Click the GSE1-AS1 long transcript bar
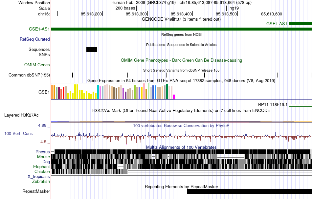Image resolution: width=312 pixels, height=199 pixels. pyautogui.click(x=181, y=29)
